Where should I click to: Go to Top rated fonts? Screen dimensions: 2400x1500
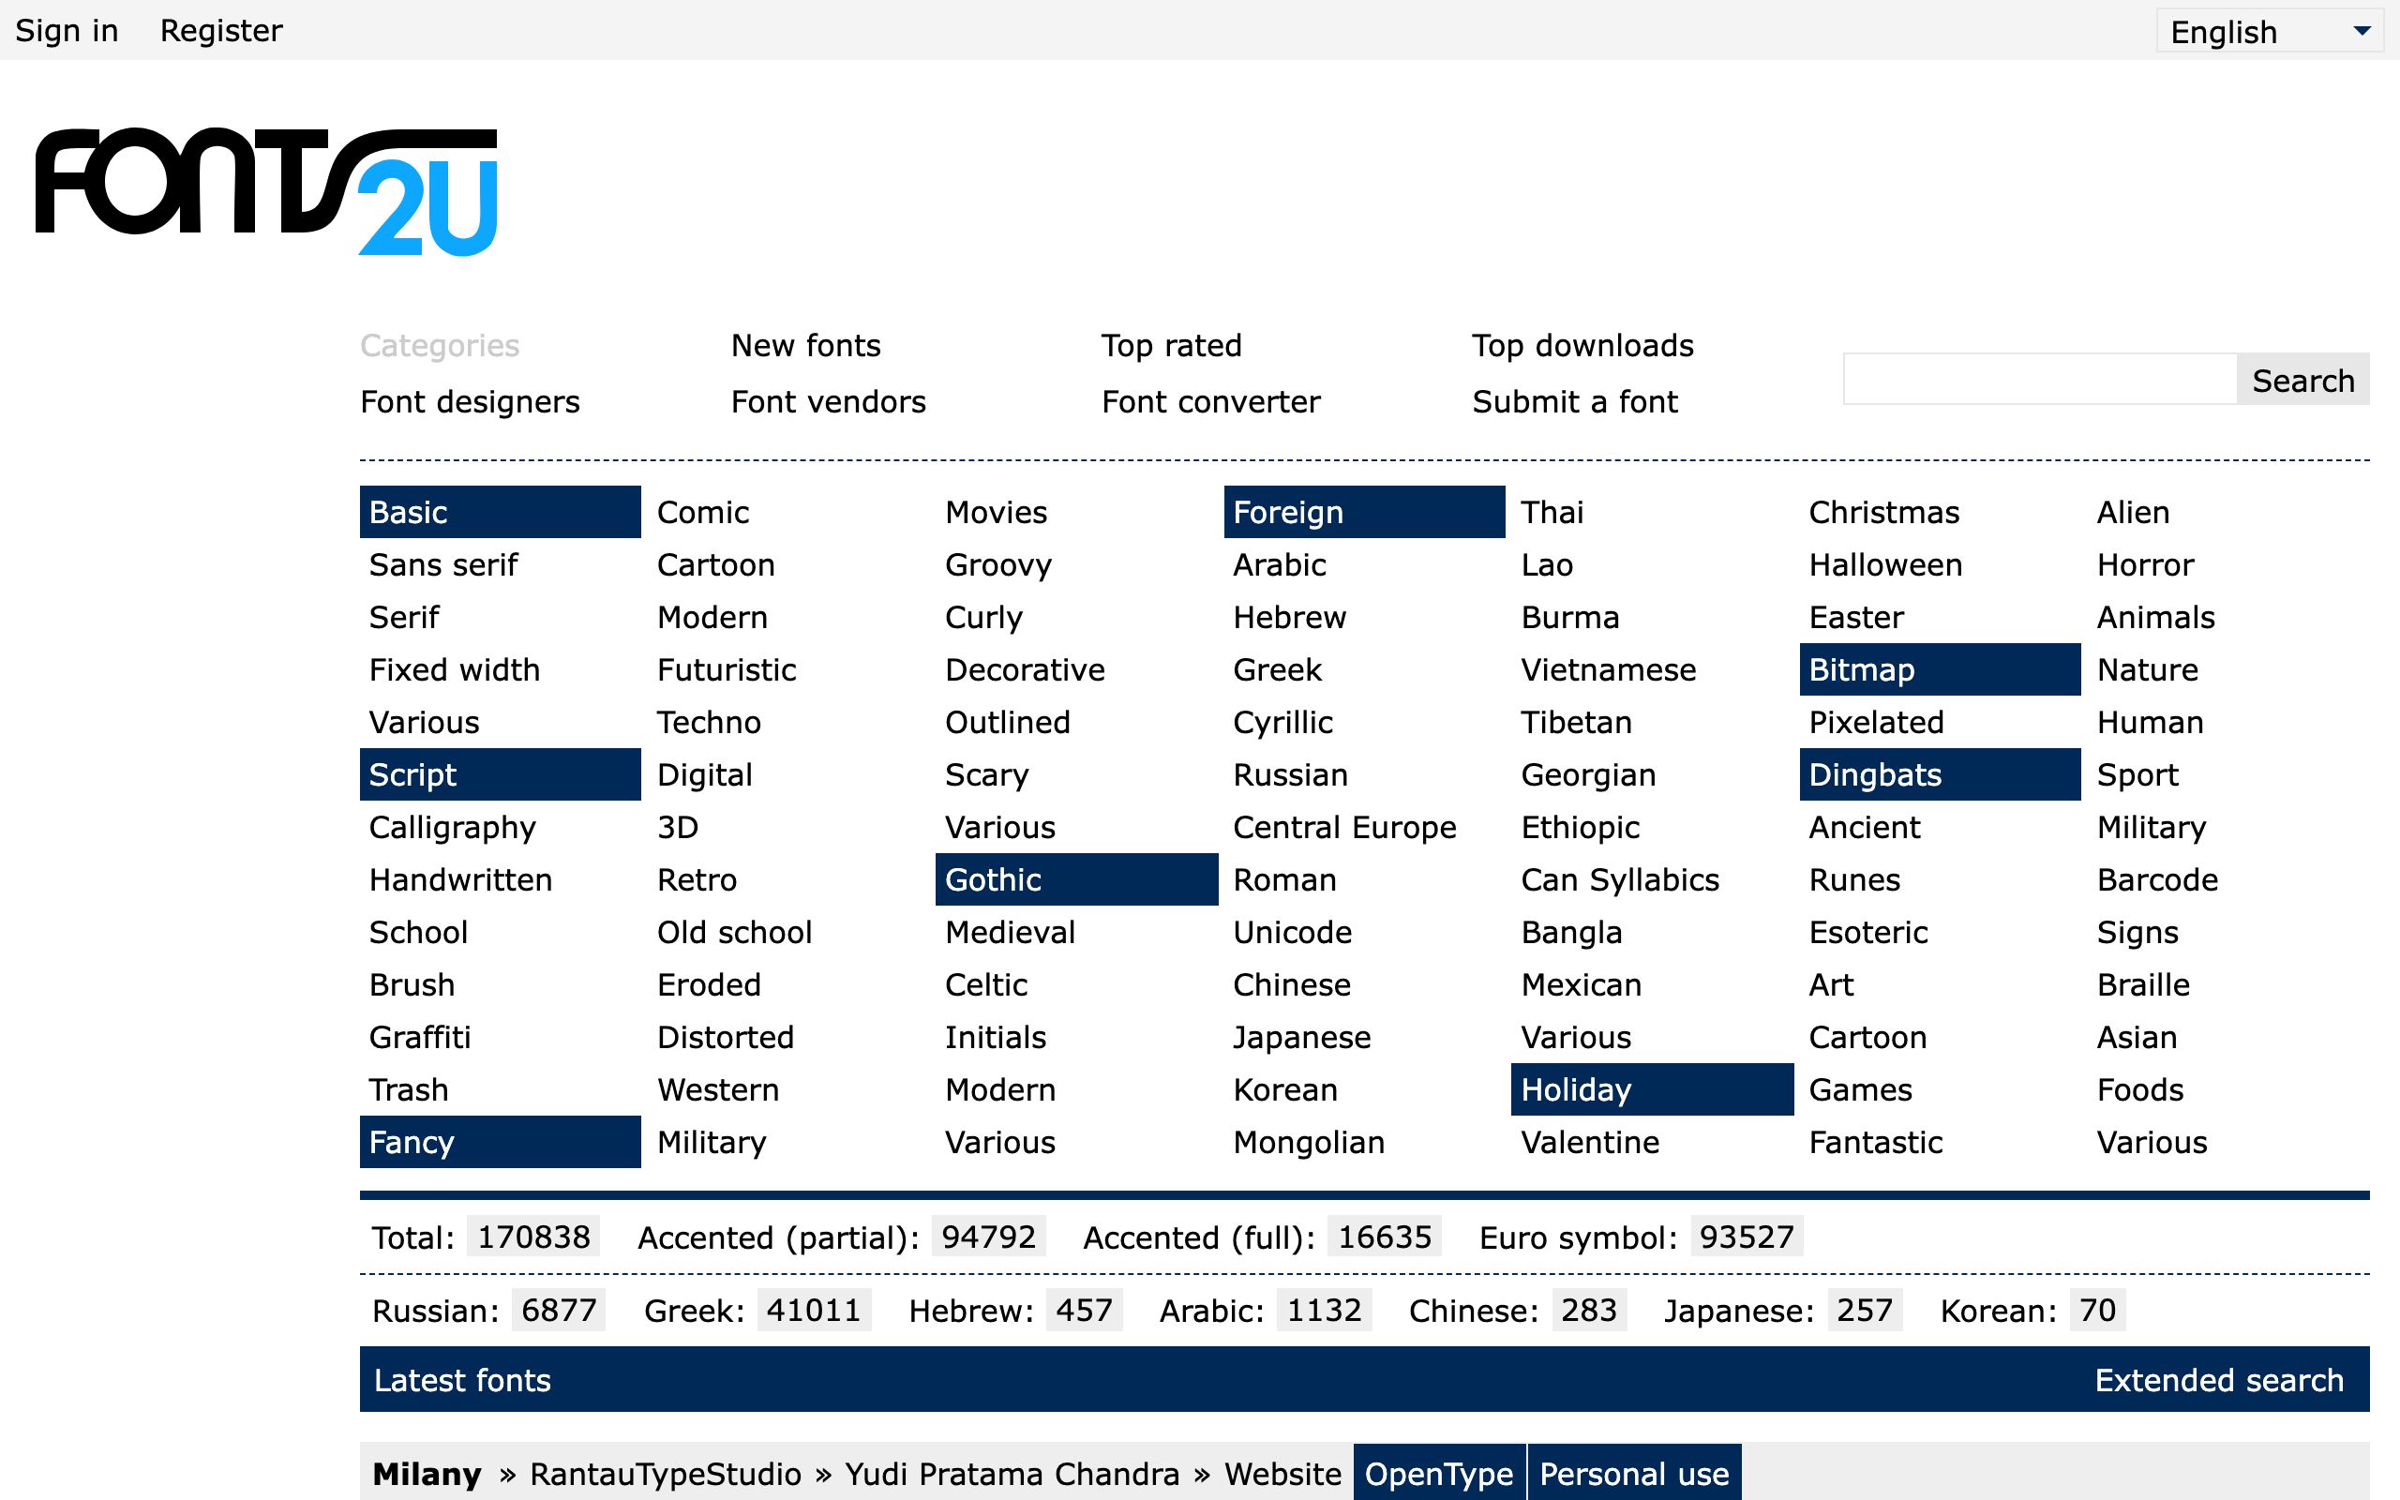coord(1171,345)
